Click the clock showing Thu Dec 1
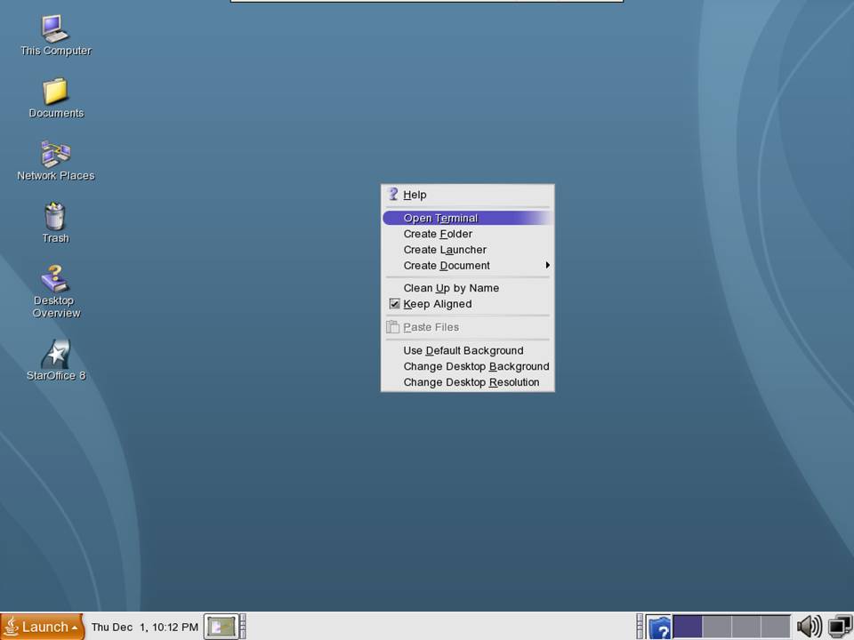The width and height of the screenshot is (854, 640). coord(144,627)
